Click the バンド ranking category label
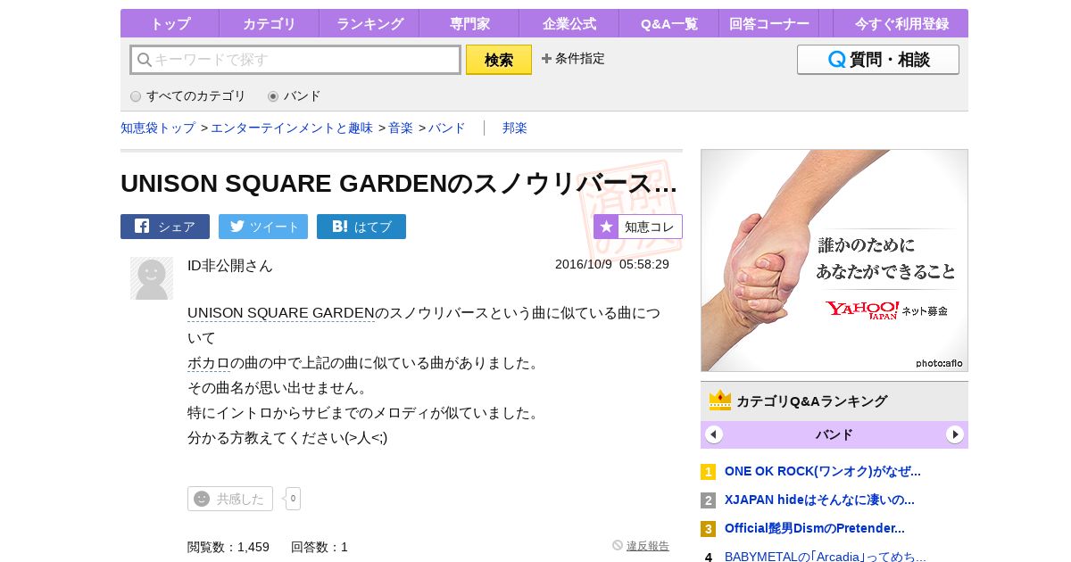The width and height of the screenshot is (1071, 562). click(x=834, y=434)
